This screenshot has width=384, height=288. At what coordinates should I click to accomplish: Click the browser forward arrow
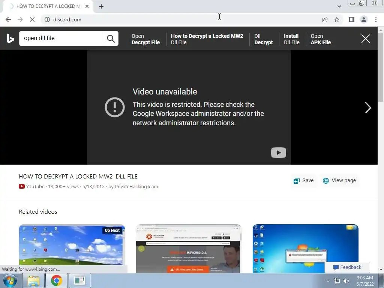click(x=20, y=19)
